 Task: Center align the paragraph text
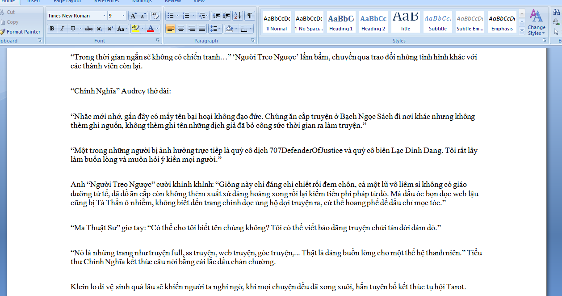coord(181,29)
